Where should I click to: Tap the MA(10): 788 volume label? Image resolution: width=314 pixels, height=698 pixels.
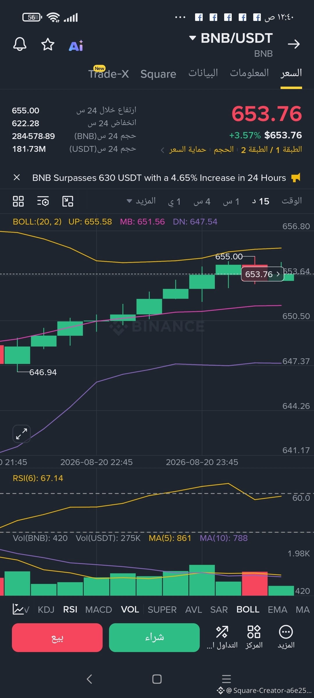[x=224, y=538]
